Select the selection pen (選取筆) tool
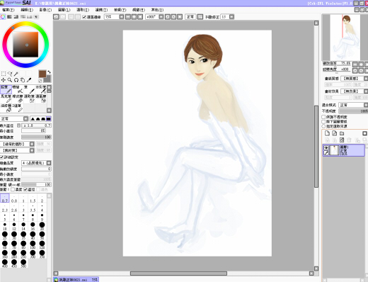The width and height of the screenshot is (368, 282). click(29, 98)
